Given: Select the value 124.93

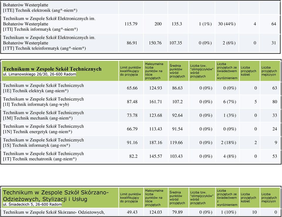Looking at the screenshot, I should pos(156,88).
